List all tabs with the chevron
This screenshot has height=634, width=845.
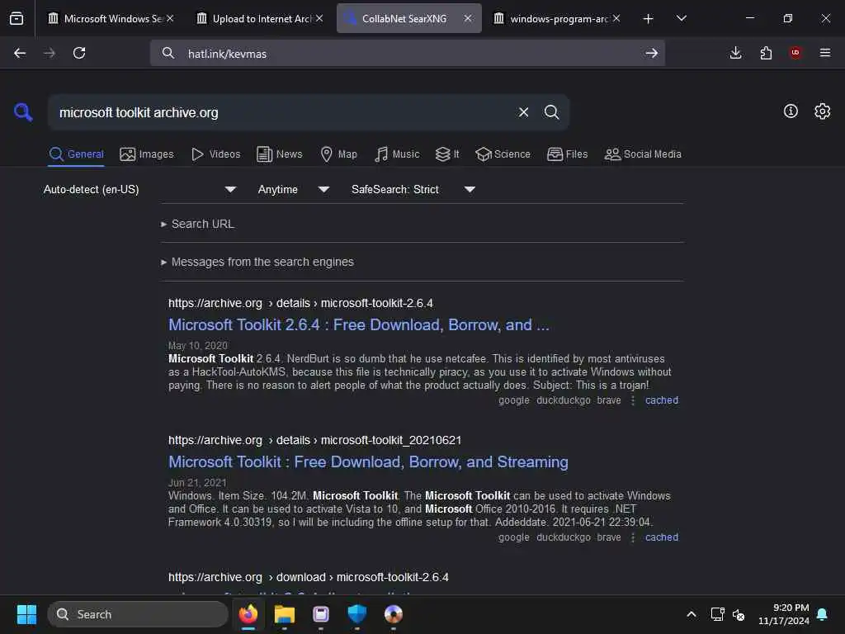click(x=682, y=18)
